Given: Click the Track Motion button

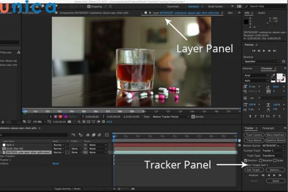Looking at the screenshot, I should [x=254, y=140].
